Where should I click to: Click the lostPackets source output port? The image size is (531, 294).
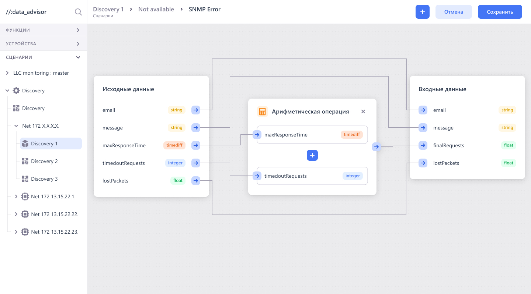(x=196, y=180)
